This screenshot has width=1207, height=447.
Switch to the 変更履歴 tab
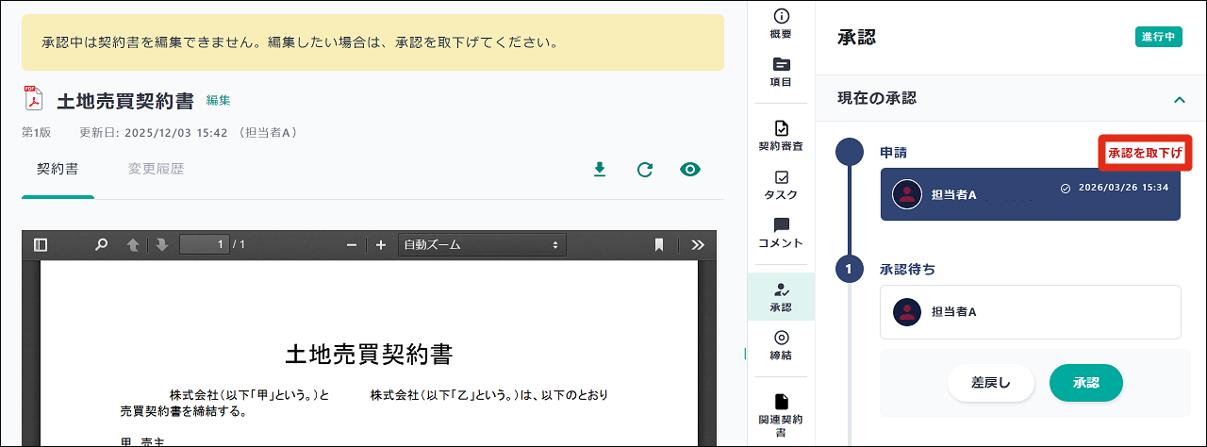156,170
